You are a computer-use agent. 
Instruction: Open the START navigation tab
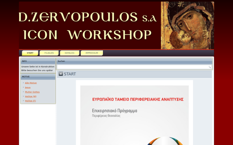pyautogui.click(x=30, y=53)
